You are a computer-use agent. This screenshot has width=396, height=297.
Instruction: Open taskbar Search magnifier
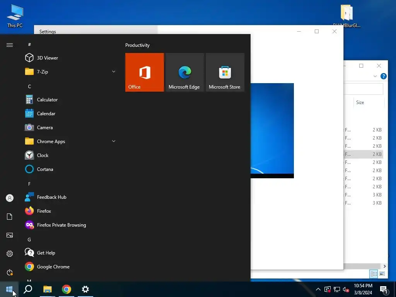tap(28, 289)
